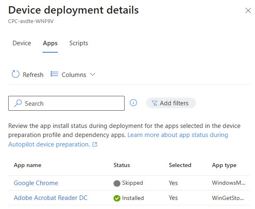Image resolution: width=255 pixels, height=209 pixels.
Task: Sort by App type column header
Action: (224, 165)
